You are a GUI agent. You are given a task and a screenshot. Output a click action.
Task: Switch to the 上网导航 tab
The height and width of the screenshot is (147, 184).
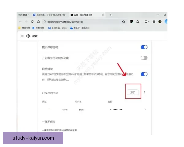pos(49,15)
